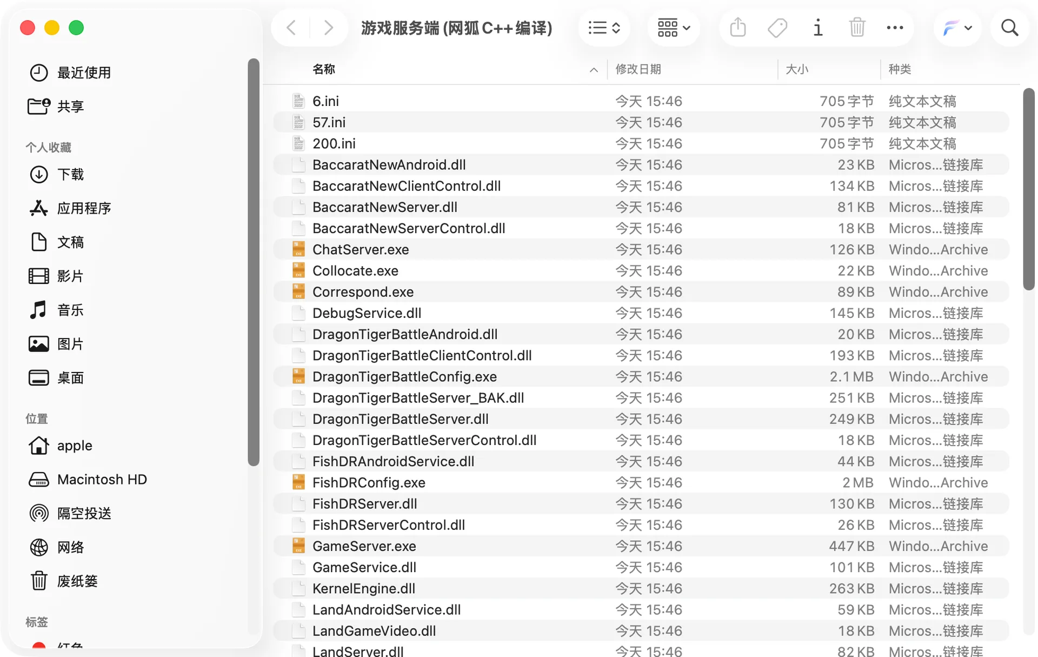Open 最近使用 in the sidebar

[70, 72]
